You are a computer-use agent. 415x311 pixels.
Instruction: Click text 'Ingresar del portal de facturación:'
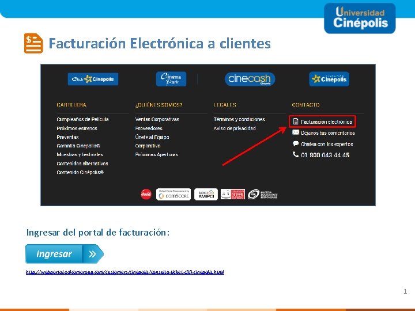click(98, 233)
